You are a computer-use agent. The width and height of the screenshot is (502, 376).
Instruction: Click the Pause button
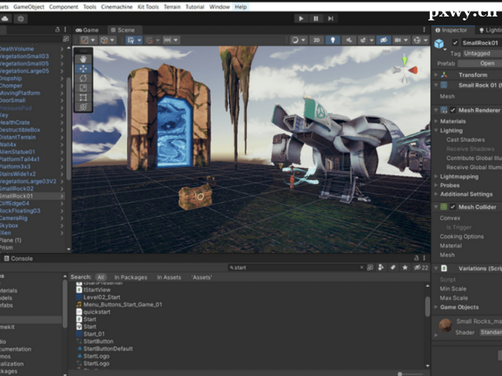pos(316,18)
